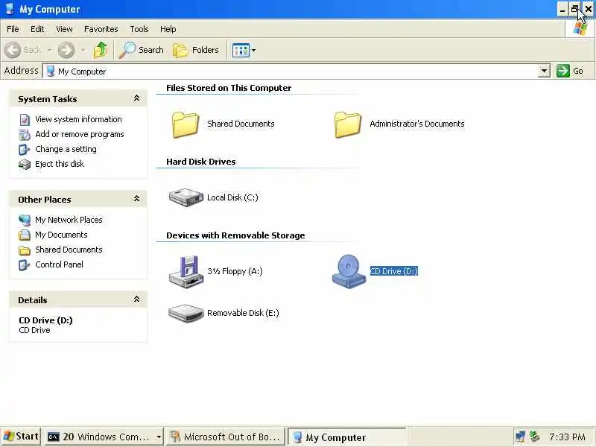Image resolution: width=596 pixels, height=447 pixels.
Task: Click the View system information link
Action: pyautogui.click(x=78, y=119)
